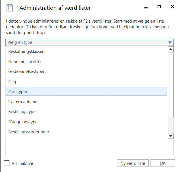The image size is (177, 172).
Task: Choose the highlighted Partstyper entry
Action: click(x=18, y=92)
